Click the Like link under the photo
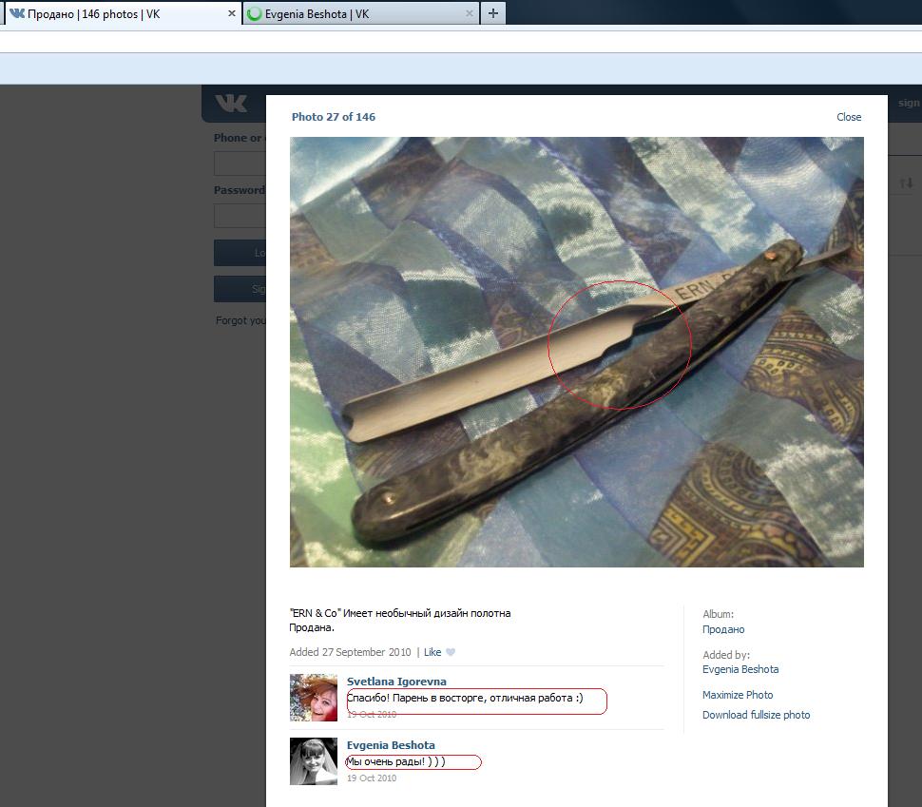Screen dimensions: 922x807 pos(432,652)
